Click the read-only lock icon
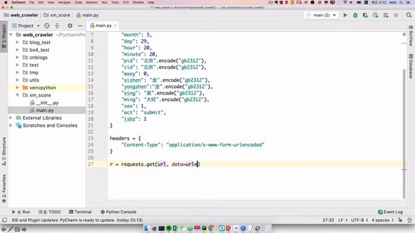Viewport: 415px width, 233px height. coord(400,220)
